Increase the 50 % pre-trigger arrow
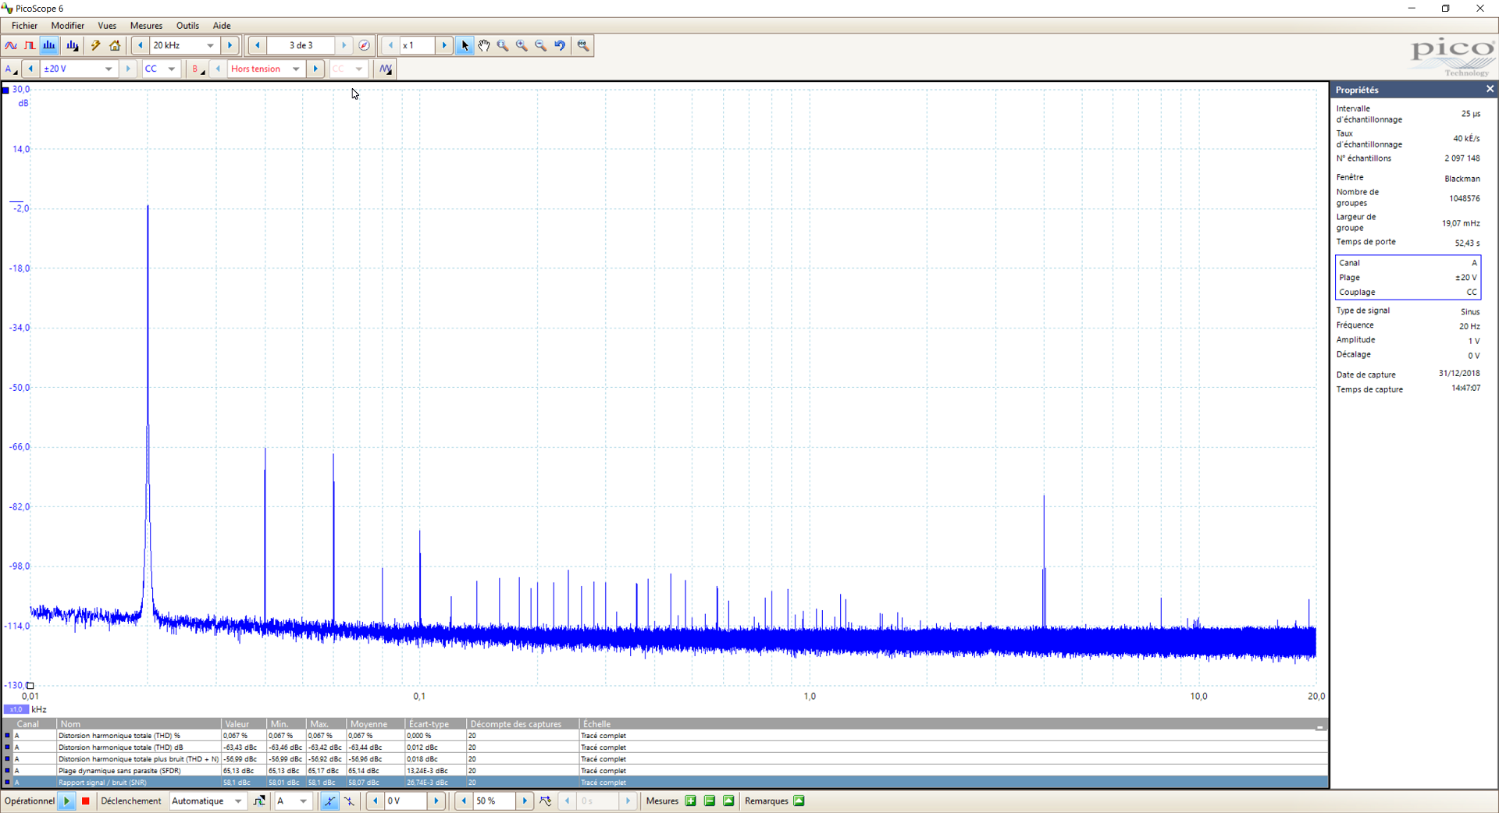This screenshot has width=1499, height=813. 525,801
